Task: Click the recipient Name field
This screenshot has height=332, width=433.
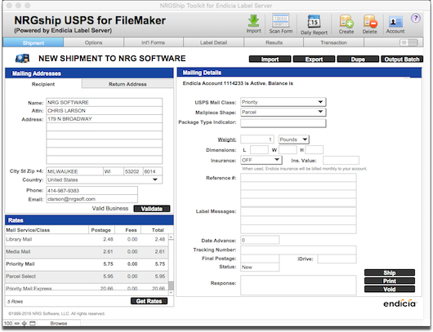Action: pos(105,102)
